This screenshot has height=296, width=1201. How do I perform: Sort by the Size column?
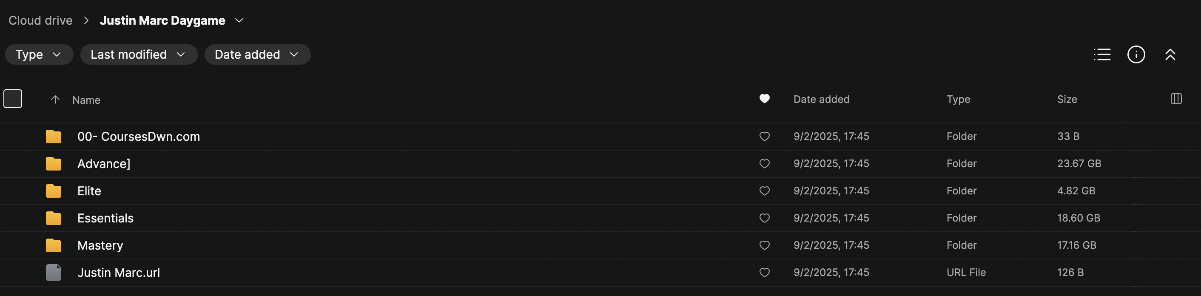(x=1067, y=99)
